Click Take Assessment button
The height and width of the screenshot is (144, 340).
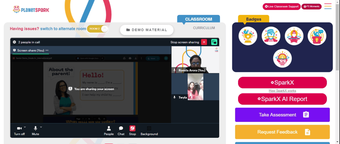click(282, 115)
